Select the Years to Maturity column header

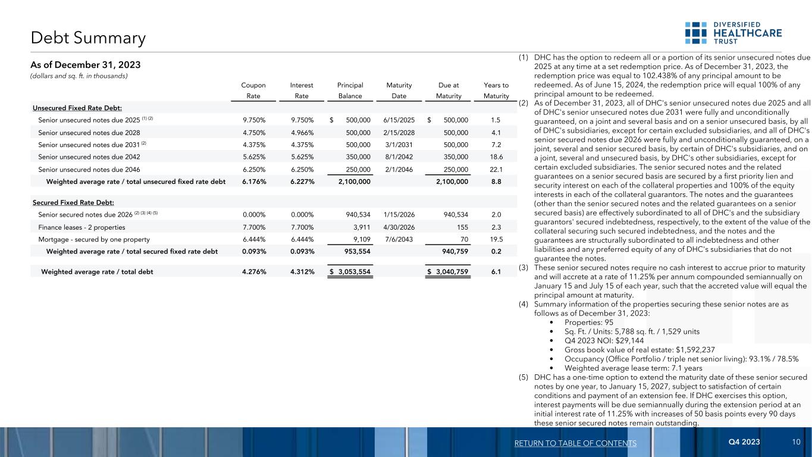[x=496, y=90]
